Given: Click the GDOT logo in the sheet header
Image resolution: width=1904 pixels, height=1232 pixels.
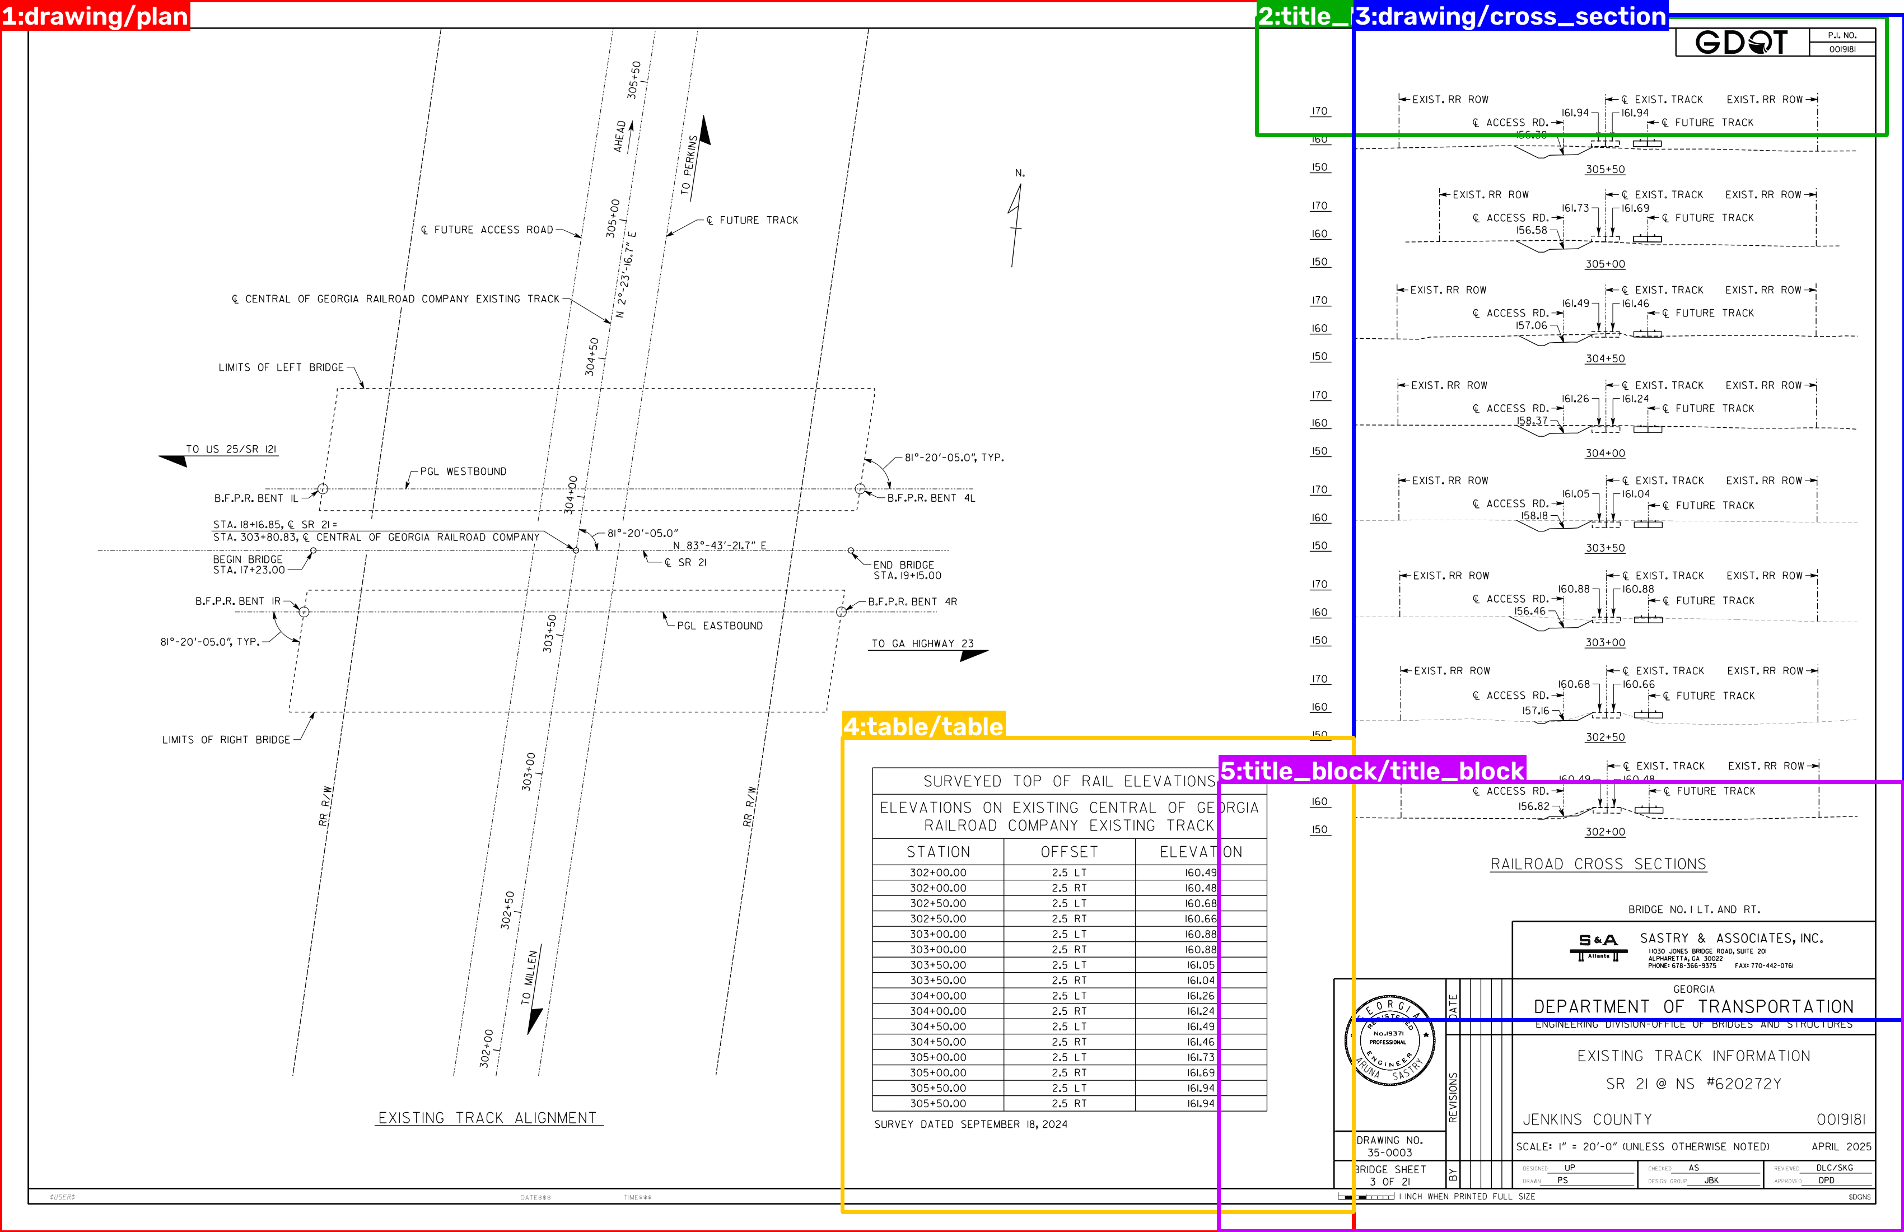Looking at the screenshot, I should click(x=1741, y=43).
